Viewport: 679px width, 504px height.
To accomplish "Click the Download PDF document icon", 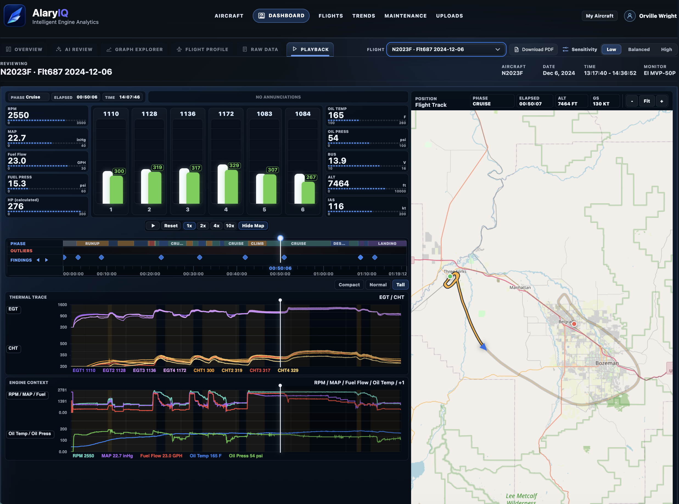I will (x=517, y=49).
